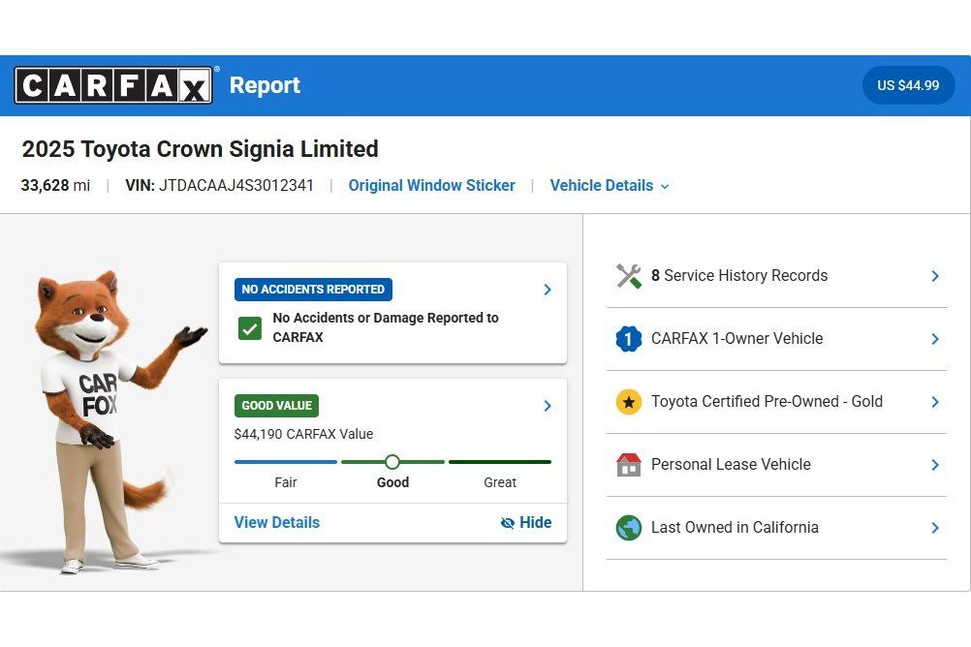Expand the Vehicle Details dropdown
This screenshot has height=647, width=971.
610,186
